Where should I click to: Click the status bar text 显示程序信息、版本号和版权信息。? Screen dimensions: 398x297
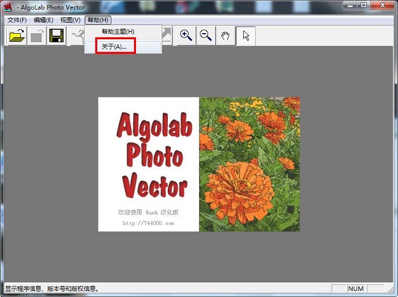point(52,288)
